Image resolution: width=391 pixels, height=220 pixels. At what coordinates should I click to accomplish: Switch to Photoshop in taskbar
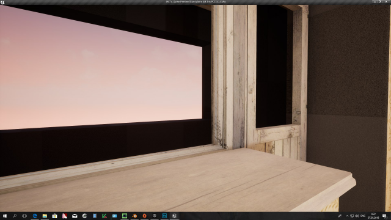tap(164, 216)
